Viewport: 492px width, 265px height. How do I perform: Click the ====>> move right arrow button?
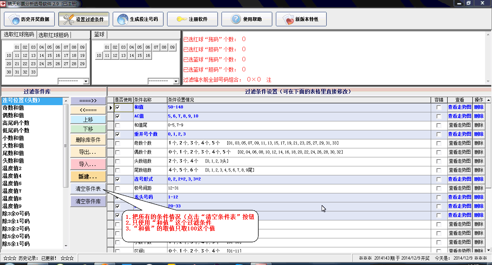click(88, 101)
